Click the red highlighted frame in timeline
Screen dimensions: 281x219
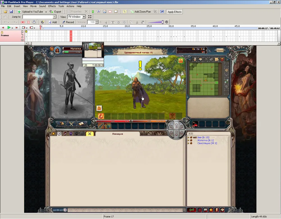tap(71, 36)
